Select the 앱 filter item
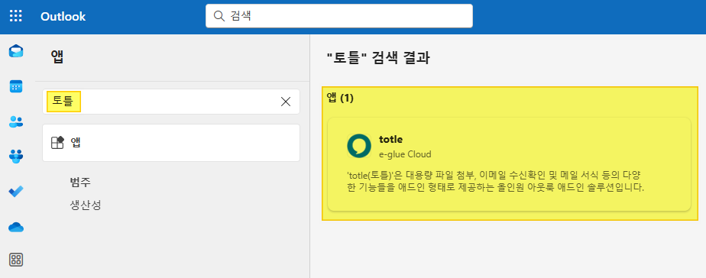Viewport: 706px width, 278px height. (x=171, y=143)
